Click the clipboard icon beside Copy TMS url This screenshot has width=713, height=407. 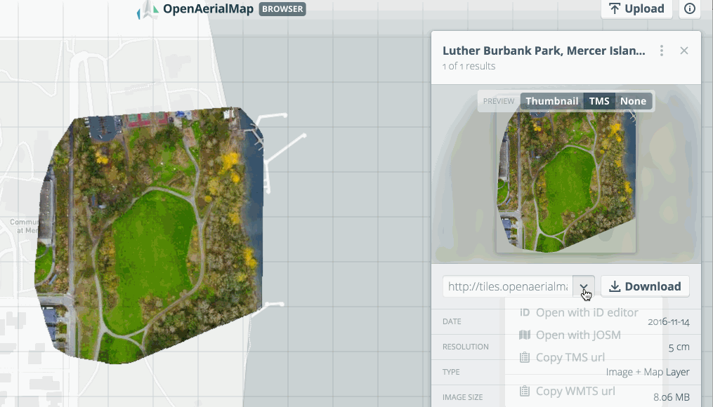[524, 357]
